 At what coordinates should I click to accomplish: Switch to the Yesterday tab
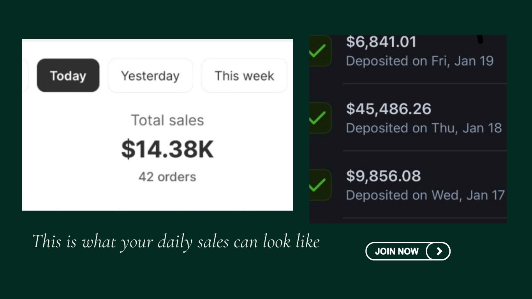tap(150, 76)
